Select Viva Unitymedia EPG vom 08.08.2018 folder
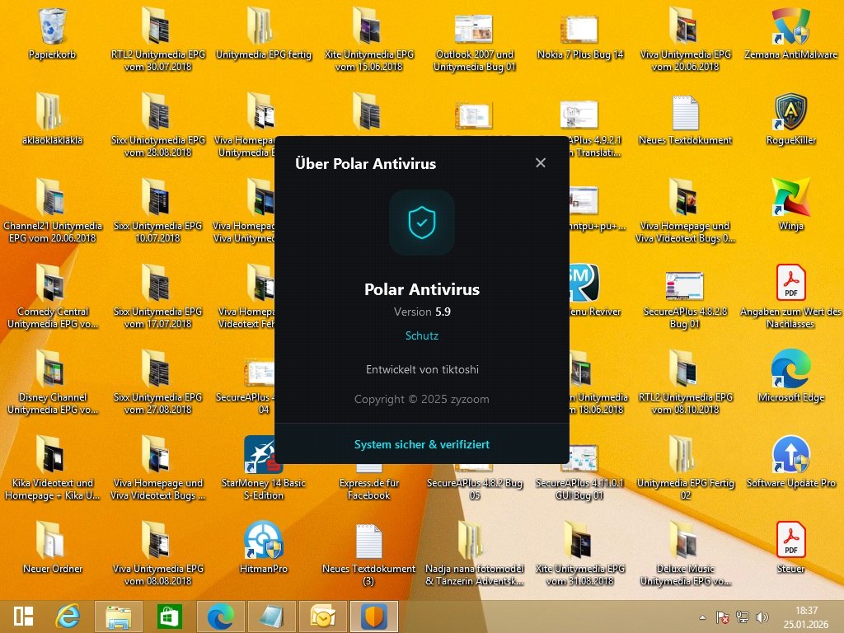844x633 pixels. tap(157, 553)
